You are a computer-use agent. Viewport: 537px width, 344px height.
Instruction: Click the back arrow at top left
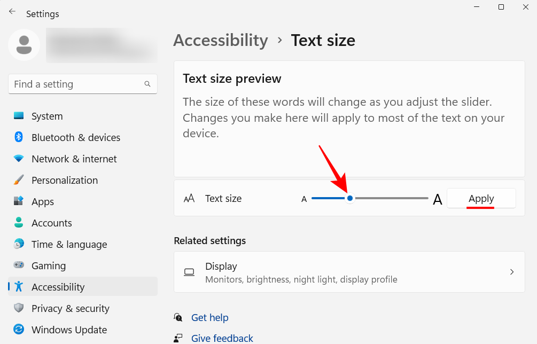tap(12, 10)
